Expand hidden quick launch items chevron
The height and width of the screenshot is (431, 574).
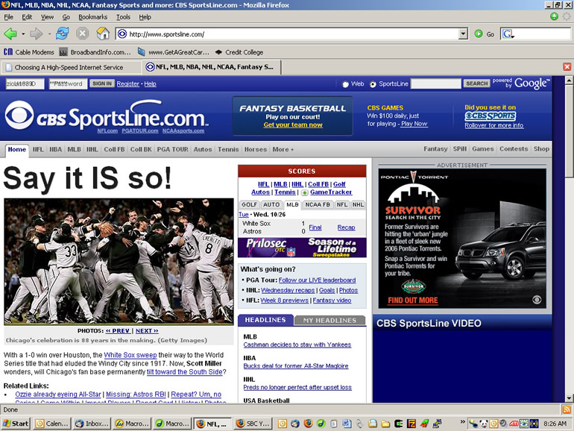463,422
